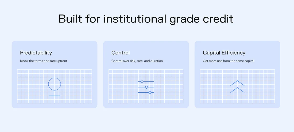Select the Capital Efficiency heading

[x=224, y=53]
